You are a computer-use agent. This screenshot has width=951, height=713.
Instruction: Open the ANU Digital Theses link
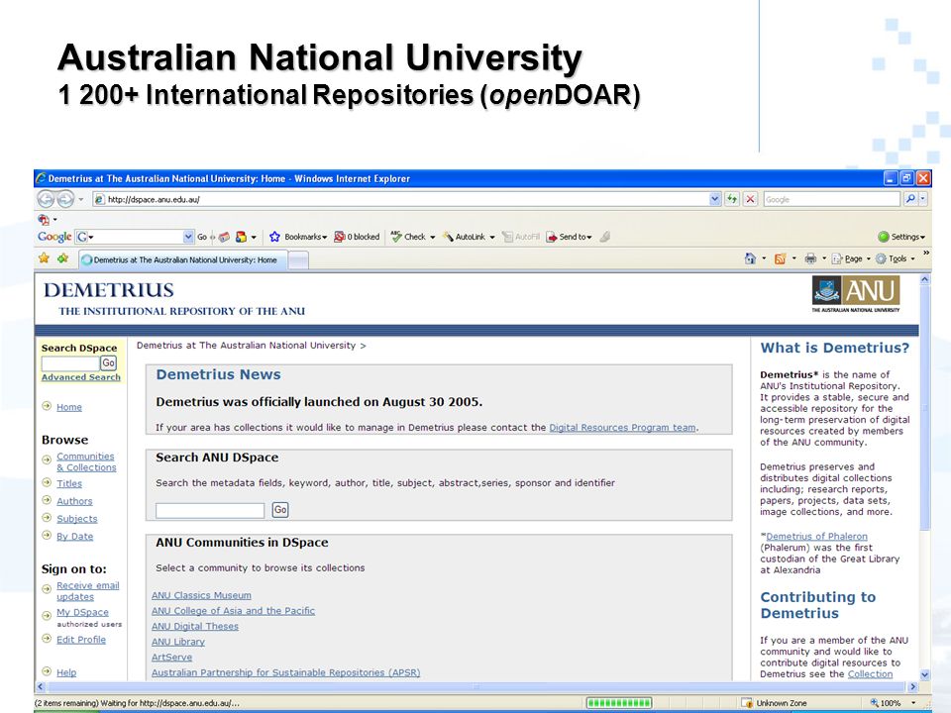pos(195,626)
